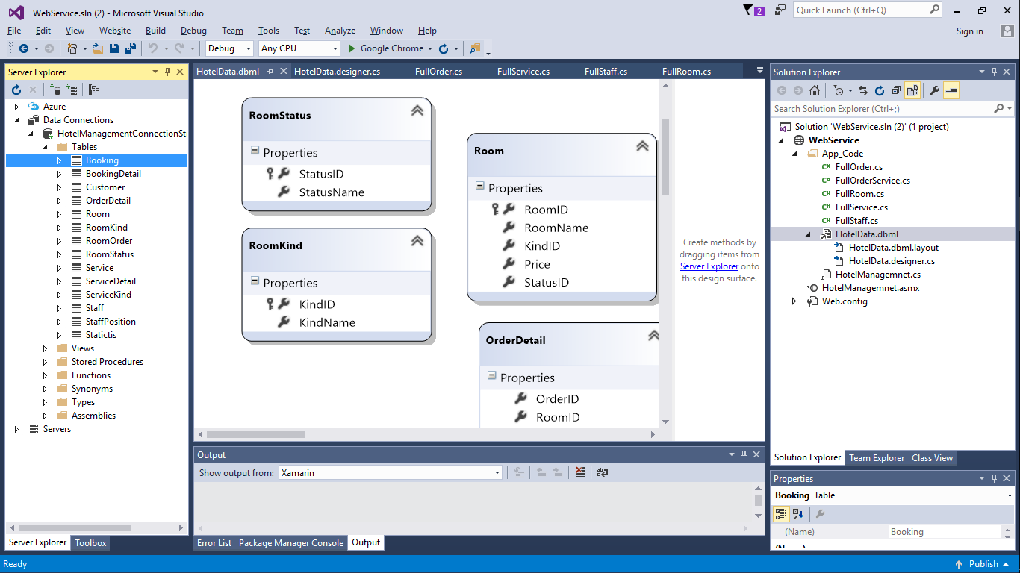This screenshot has width=1020, height=573.
Task: Click the Save All icon
Action: [130, 48]
